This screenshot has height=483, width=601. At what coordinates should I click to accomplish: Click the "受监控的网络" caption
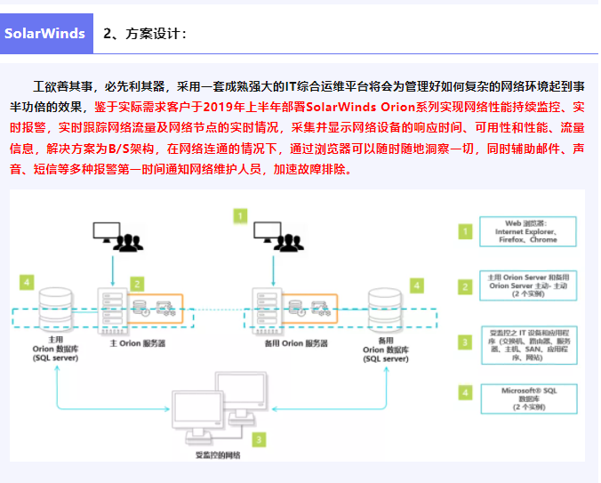coord(218,455)
